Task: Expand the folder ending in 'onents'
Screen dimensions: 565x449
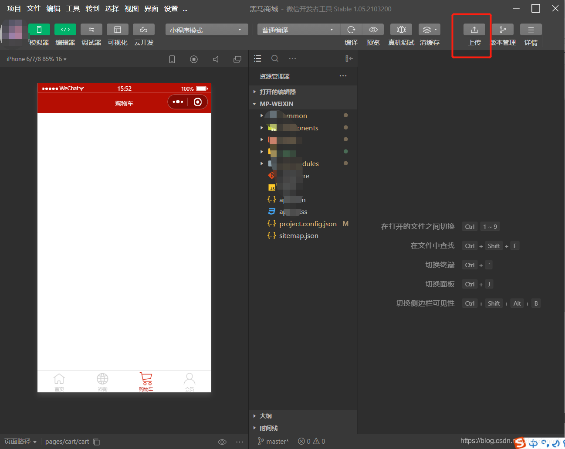Action: click(303, 128)
